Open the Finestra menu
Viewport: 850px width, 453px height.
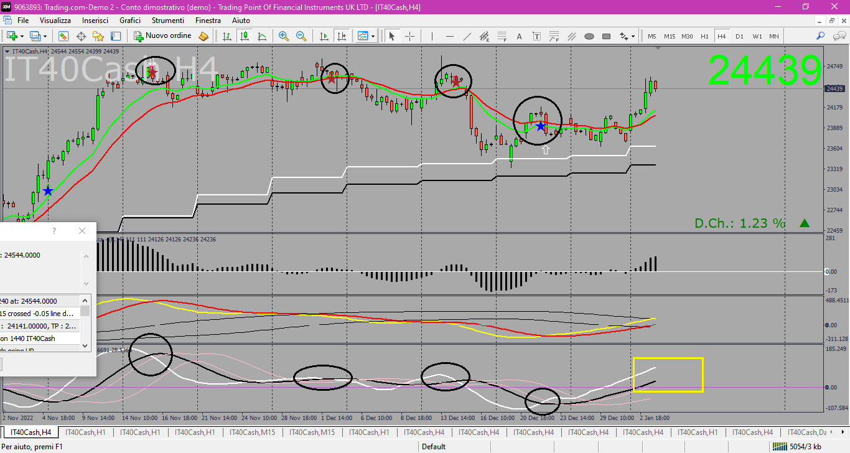[208, 21]
